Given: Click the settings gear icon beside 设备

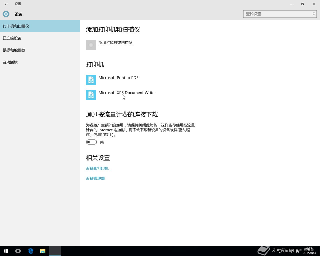Looking at the screenshot, I should click(6, 14).
